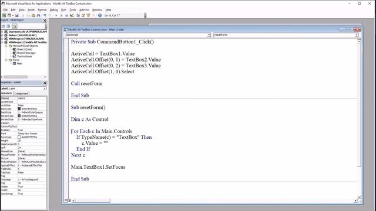376x211 pixels.
Task: Click the Procedure View button at code window bottom
Action: point(66,200)
